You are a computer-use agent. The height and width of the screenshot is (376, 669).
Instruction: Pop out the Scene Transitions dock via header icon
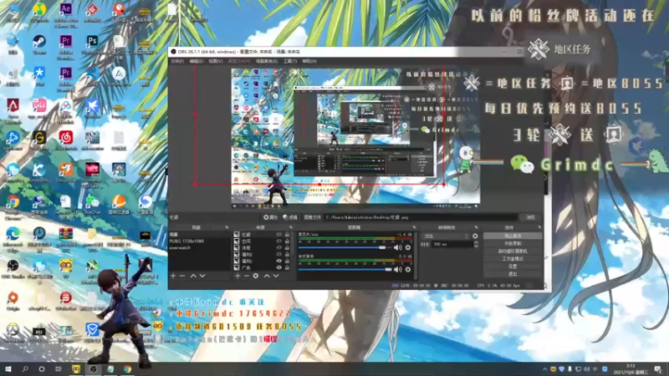(x=476, y=227)
